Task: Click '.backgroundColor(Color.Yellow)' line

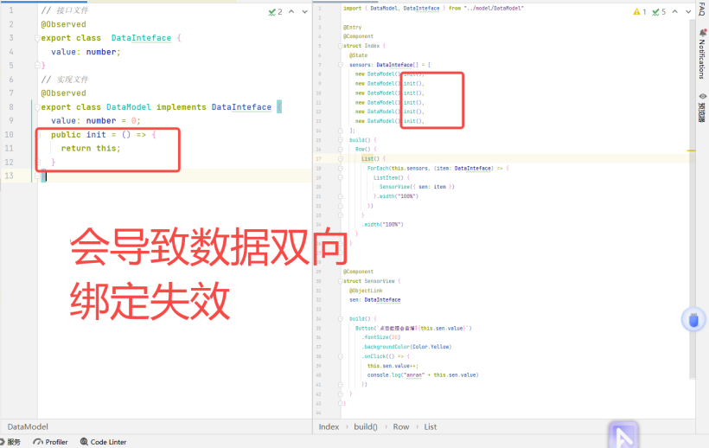Action: 406,347
